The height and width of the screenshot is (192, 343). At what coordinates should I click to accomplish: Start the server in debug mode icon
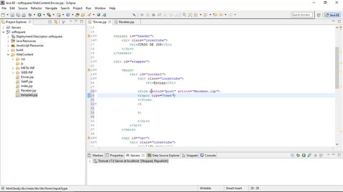coord(298,155)
